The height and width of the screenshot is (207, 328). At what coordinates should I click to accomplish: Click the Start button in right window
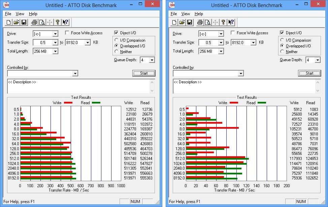pyautogui.click(x=309, y=73)
